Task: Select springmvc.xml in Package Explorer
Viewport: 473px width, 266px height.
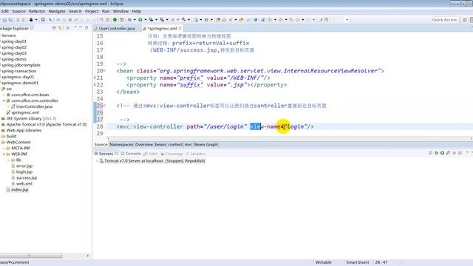Action: coord(25,112)
